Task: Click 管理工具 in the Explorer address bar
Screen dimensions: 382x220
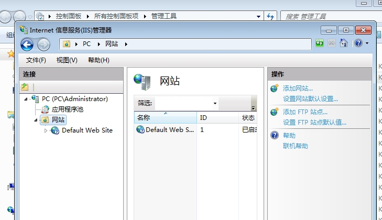Action: (164, 16)
